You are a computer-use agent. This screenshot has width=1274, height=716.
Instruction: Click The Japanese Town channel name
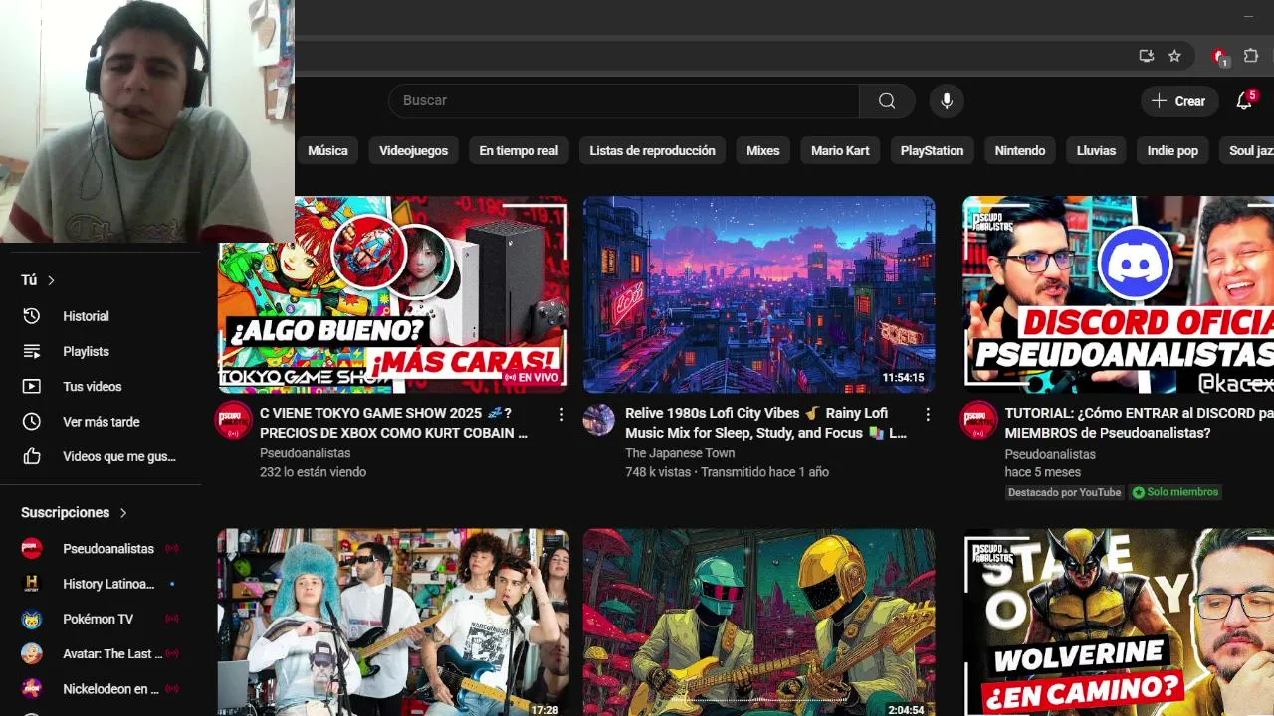point(680,453)
